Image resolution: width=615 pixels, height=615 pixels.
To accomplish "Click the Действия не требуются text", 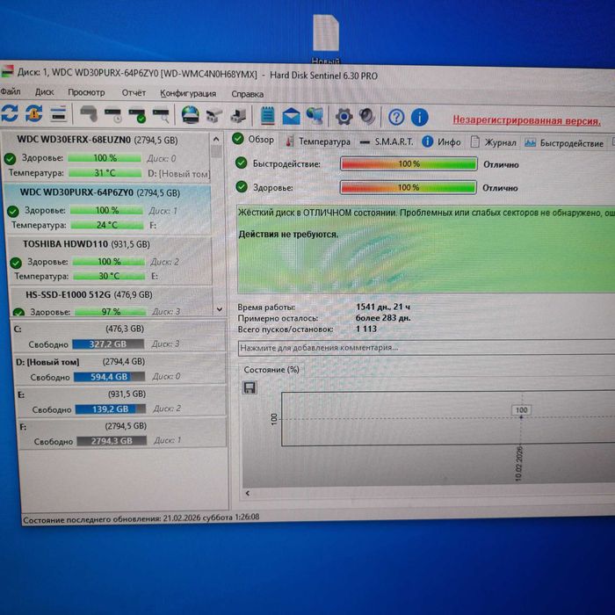I will (288, 235).
